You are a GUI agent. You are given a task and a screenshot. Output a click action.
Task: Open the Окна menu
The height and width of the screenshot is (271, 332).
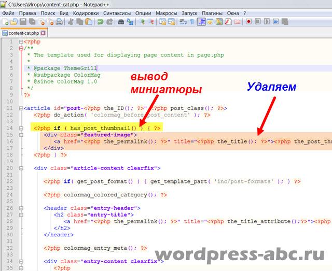pyautogui.click(x=233, y=13)
